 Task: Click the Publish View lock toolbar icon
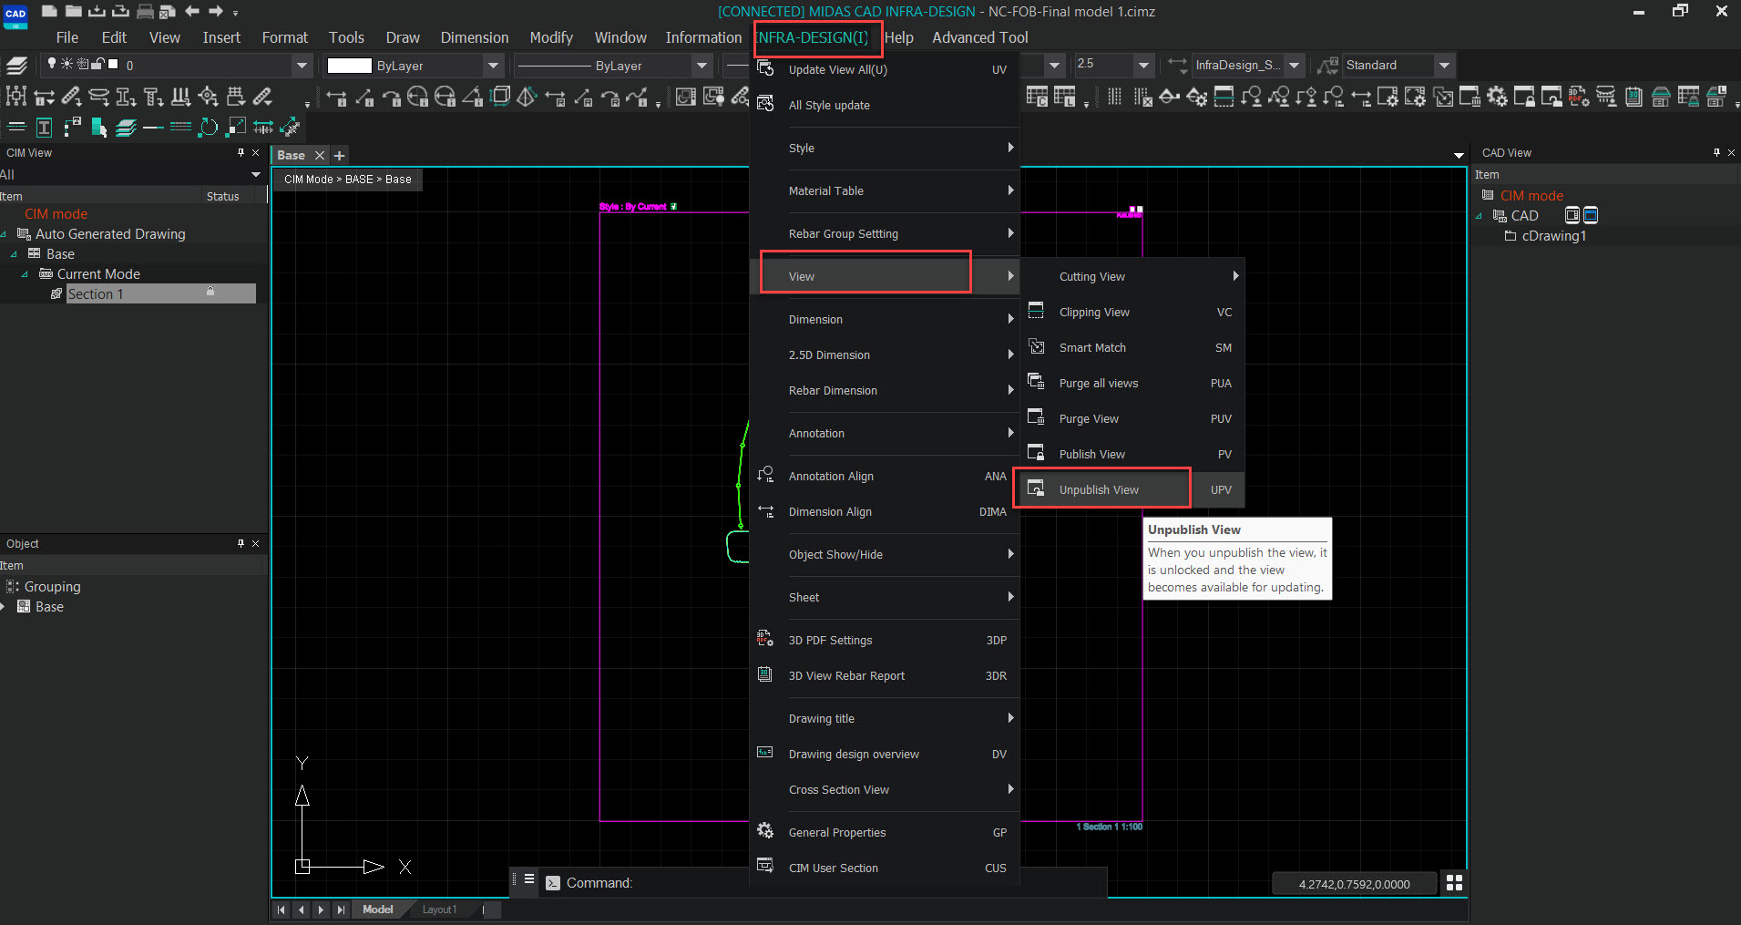[1524, 97]
